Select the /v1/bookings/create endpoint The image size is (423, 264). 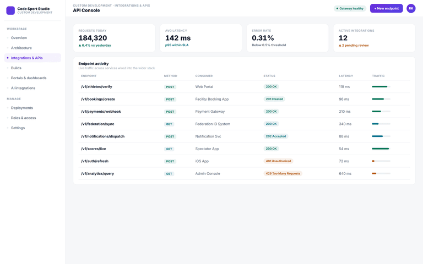tap(98, 99)
